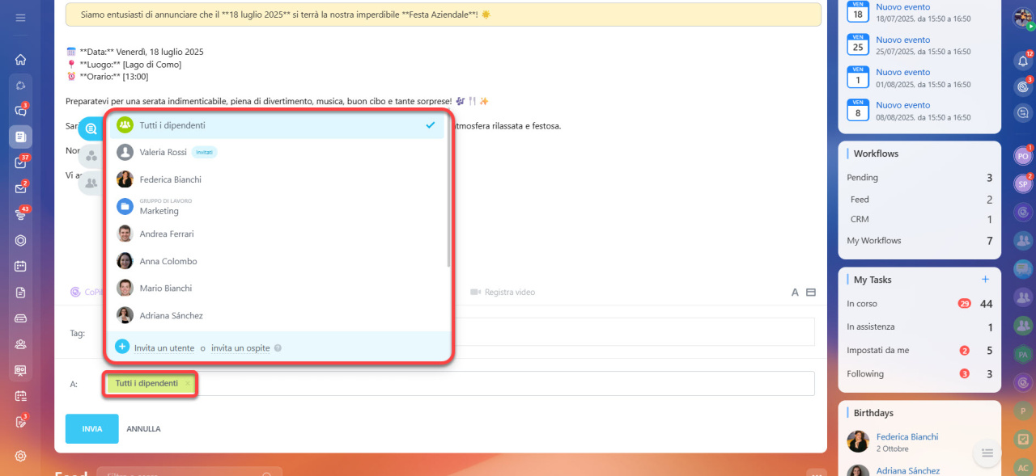Screen dimensions: 1036x476
Task: Open settings gear in left sidebar
Action: point(20,456)
